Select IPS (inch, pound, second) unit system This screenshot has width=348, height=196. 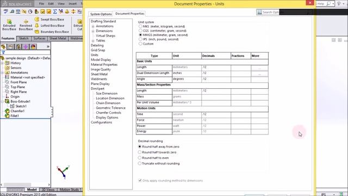point(140,39)
